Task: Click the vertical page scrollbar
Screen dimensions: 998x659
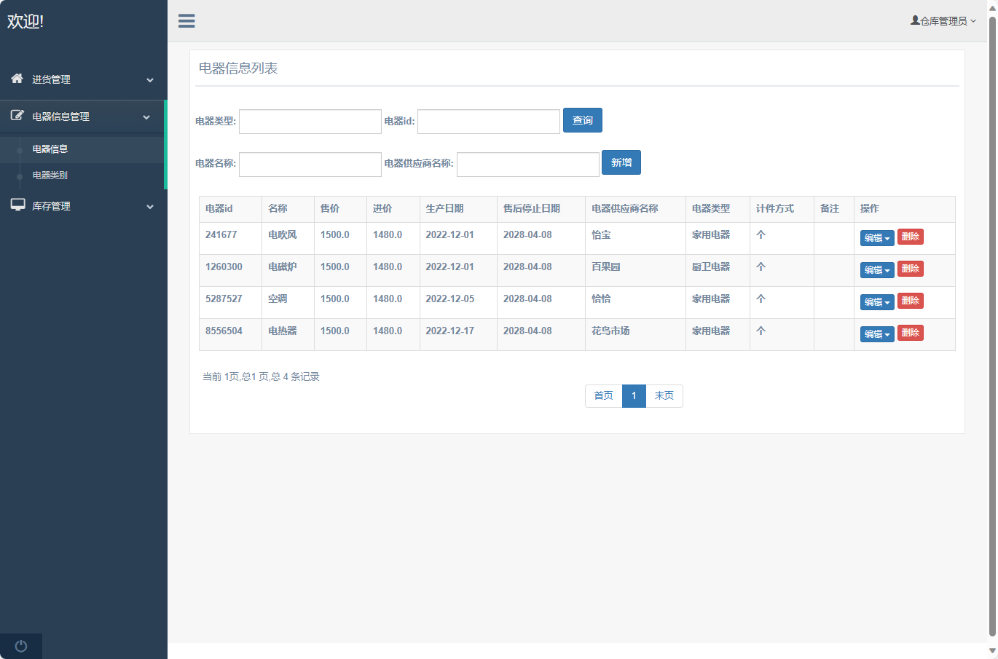Action: pyautogui.click(x=992, y=328)
